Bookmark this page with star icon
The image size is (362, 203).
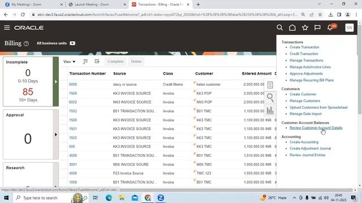tap(320, 15)
